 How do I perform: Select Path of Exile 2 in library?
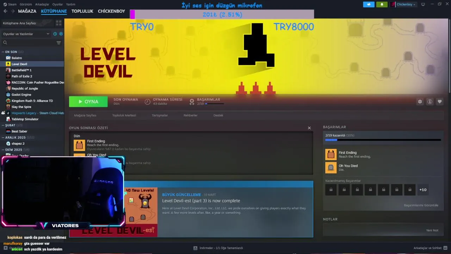[x=21, y=76]
